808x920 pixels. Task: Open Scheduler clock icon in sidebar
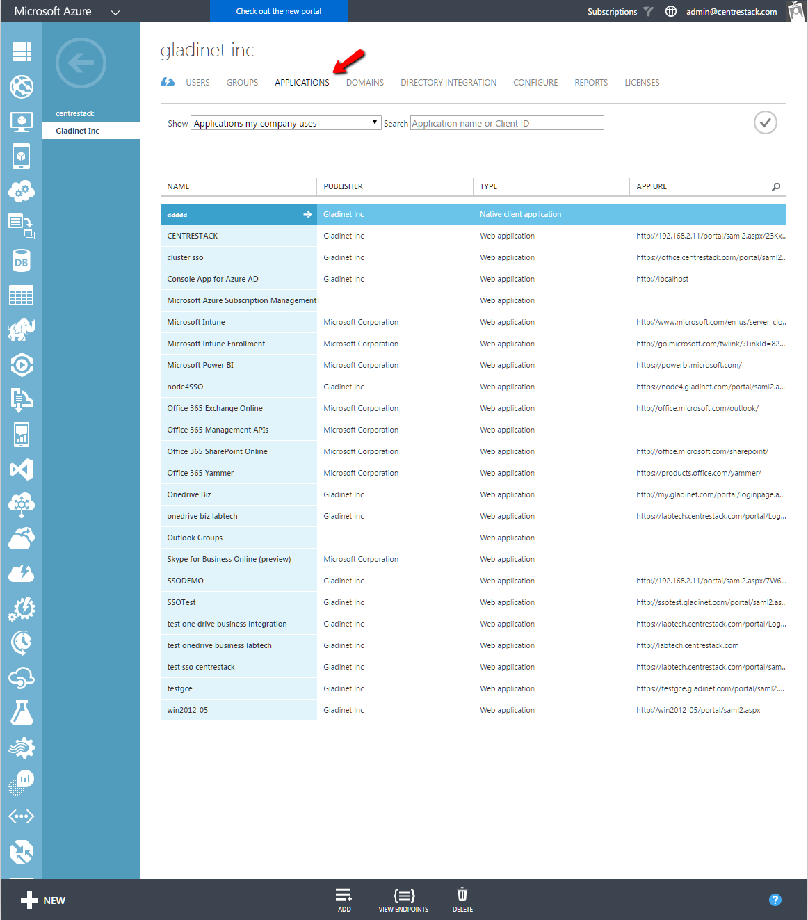pos(22,643)
